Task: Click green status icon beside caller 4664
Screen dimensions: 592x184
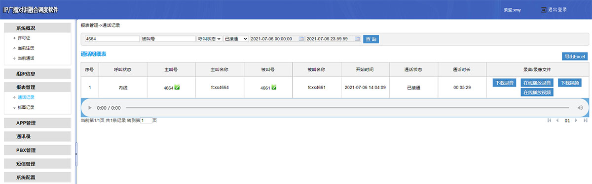Action: point(177,87)
